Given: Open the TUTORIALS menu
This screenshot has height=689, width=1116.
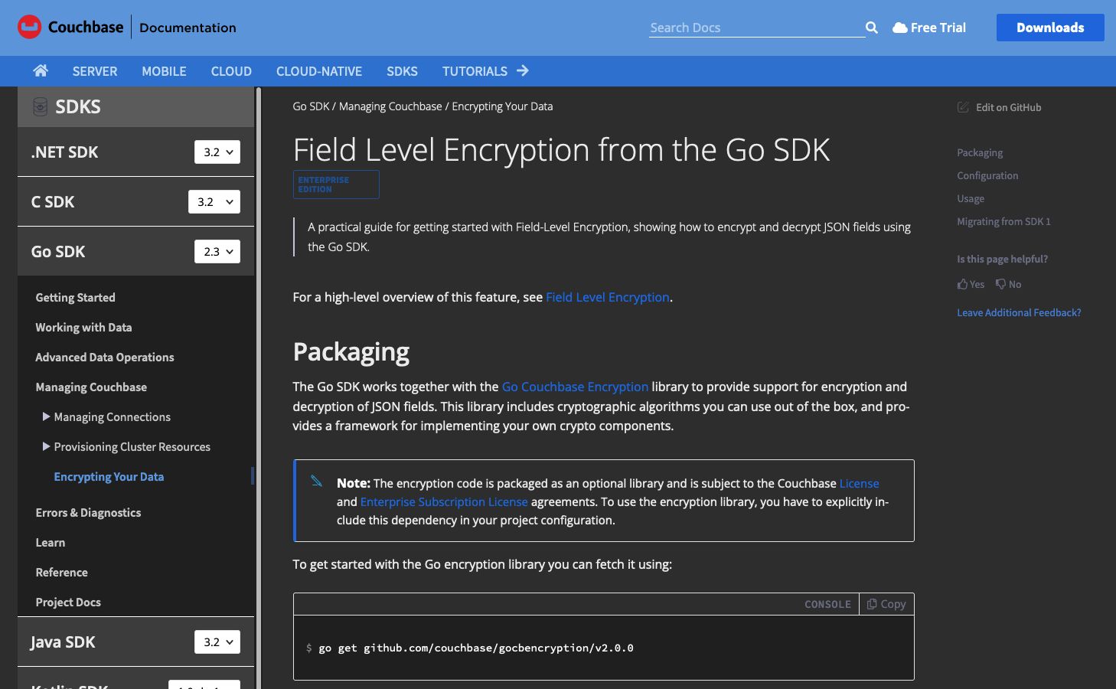Looking at the screenshot, I should (475, 71).
